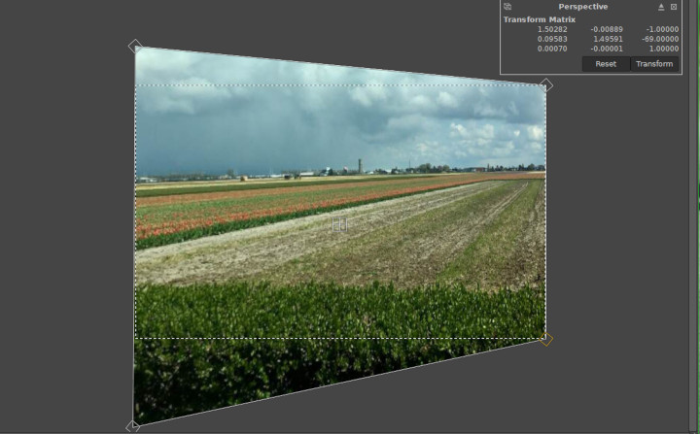Click matrix value 0.00070
Screen dimensions: 700x434
click(552, 49)
